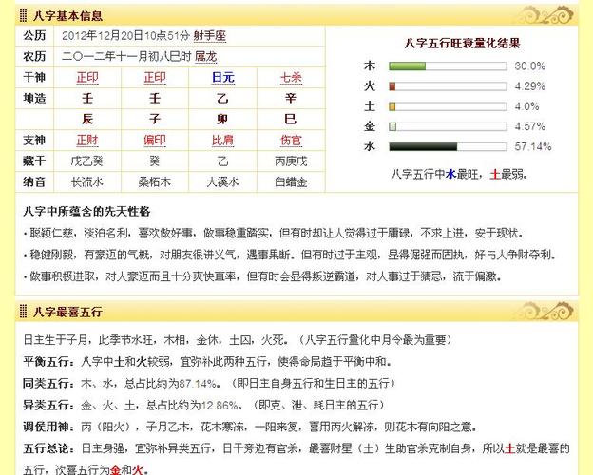
Task: Click the 辰 earthly branch cell
Action: pyautogui.click(x=87, y=120)
